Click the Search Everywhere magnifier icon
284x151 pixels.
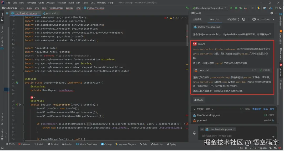point(281,8)
